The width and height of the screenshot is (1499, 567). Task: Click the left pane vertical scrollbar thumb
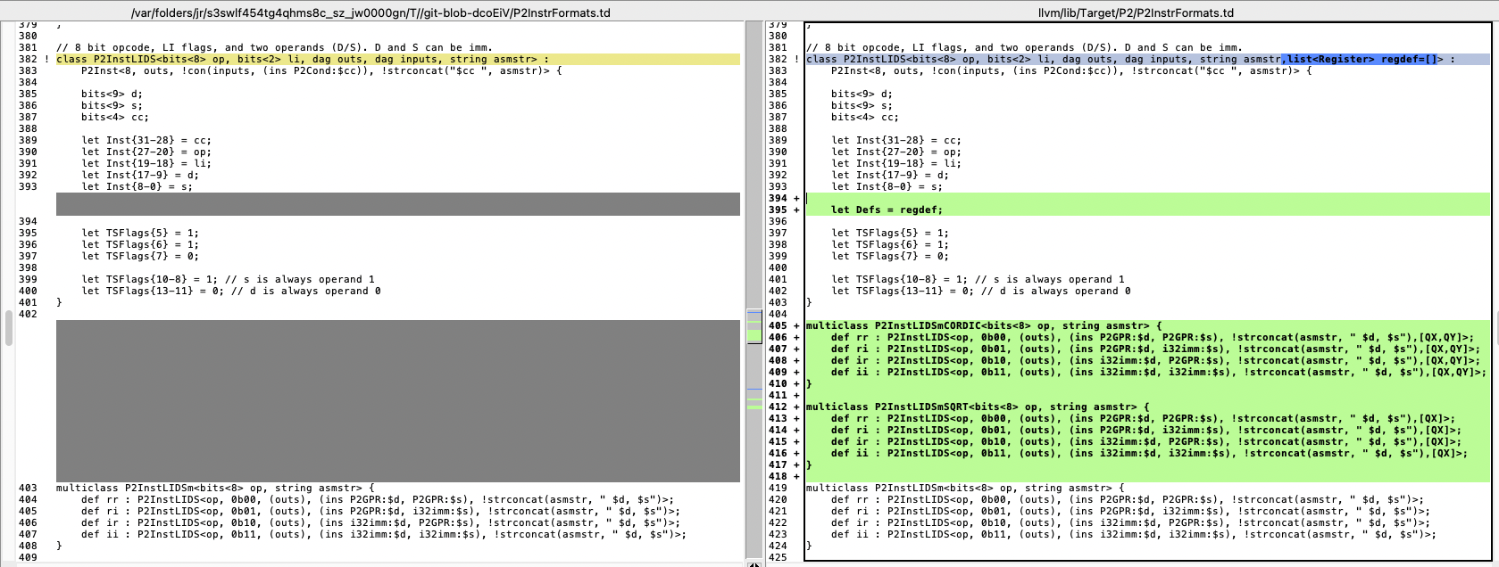pyautogui.click(x=8, y=327)
